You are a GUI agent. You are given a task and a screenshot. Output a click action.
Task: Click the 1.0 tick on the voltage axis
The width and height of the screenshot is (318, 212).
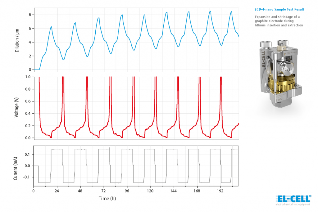28,77
